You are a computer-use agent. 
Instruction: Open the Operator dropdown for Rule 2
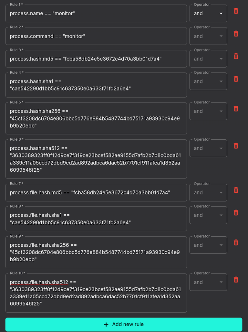[x=208, y=36]
